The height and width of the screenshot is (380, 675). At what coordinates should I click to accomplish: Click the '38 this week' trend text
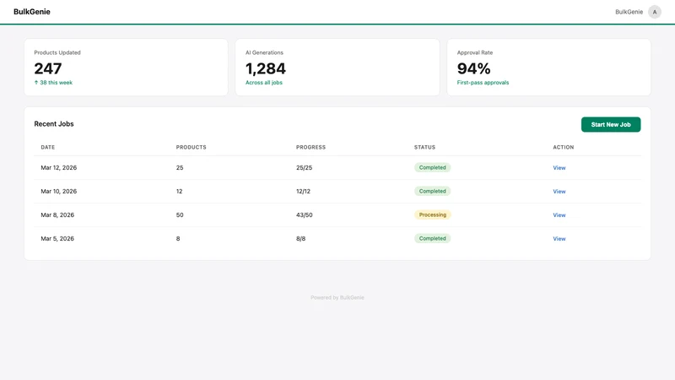pos(53,82)
